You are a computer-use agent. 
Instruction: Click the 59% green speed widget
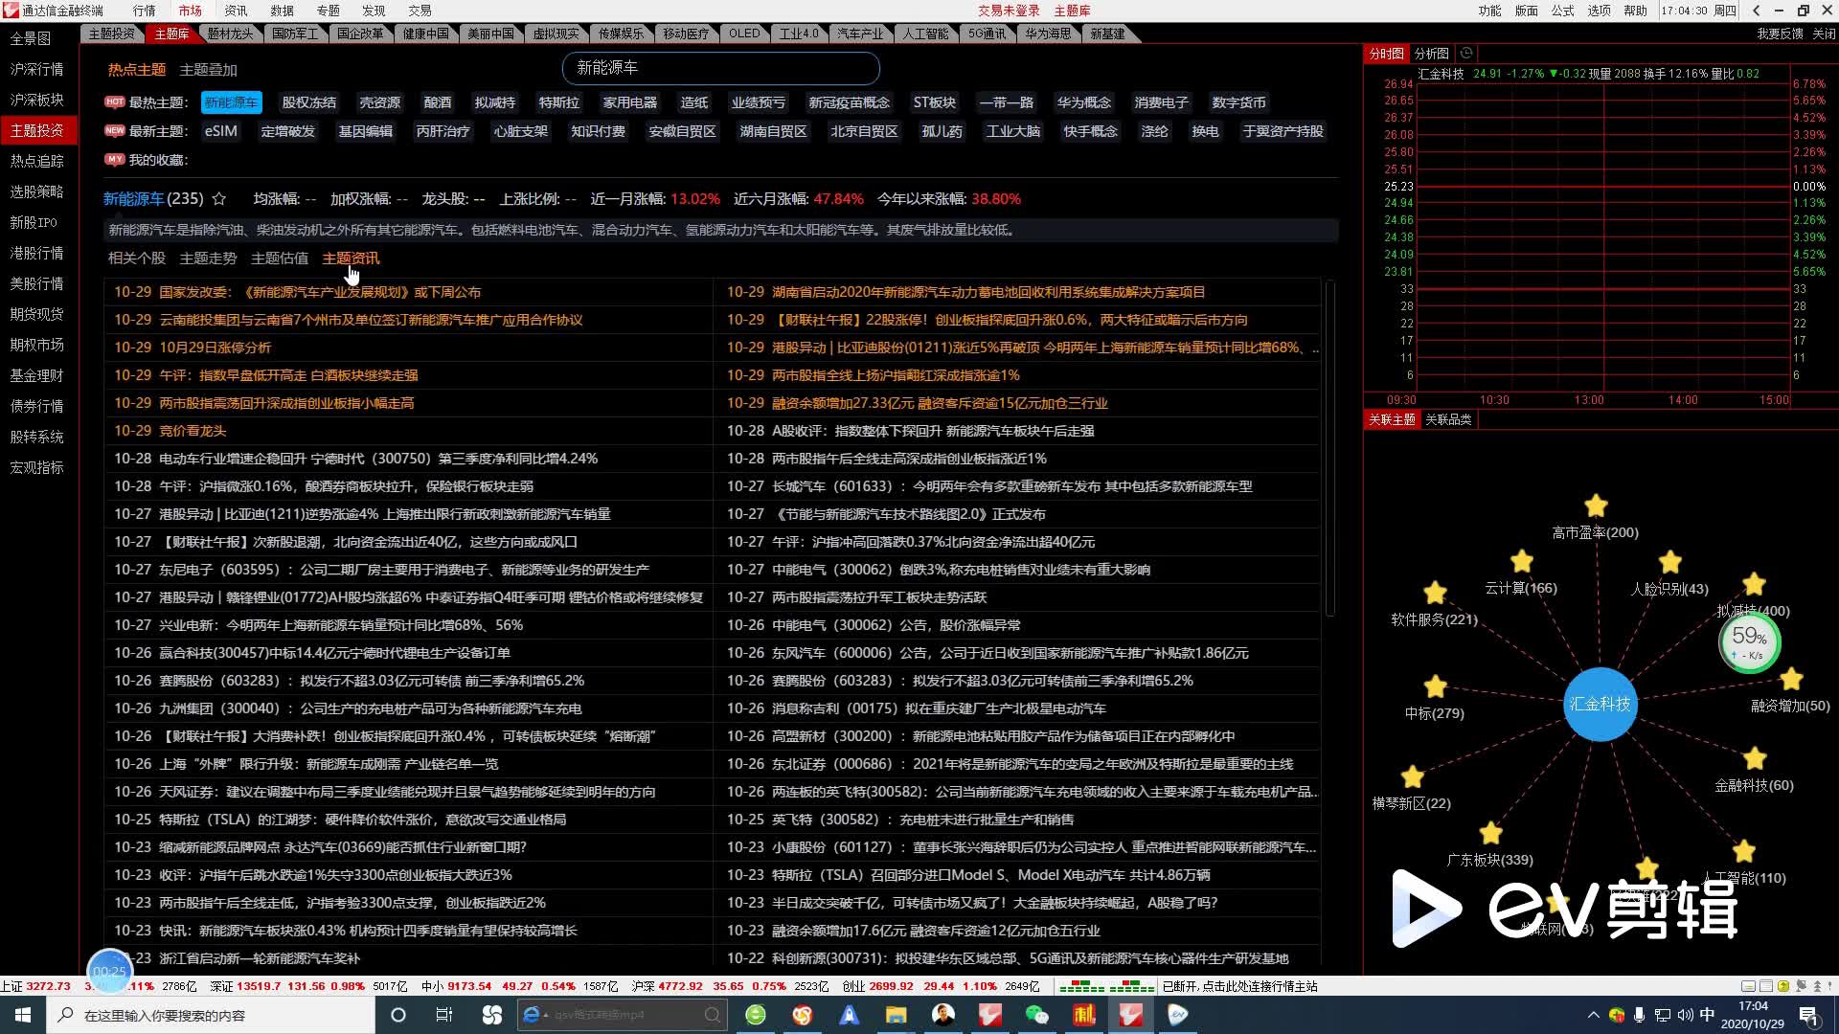tap(1749, 641)
